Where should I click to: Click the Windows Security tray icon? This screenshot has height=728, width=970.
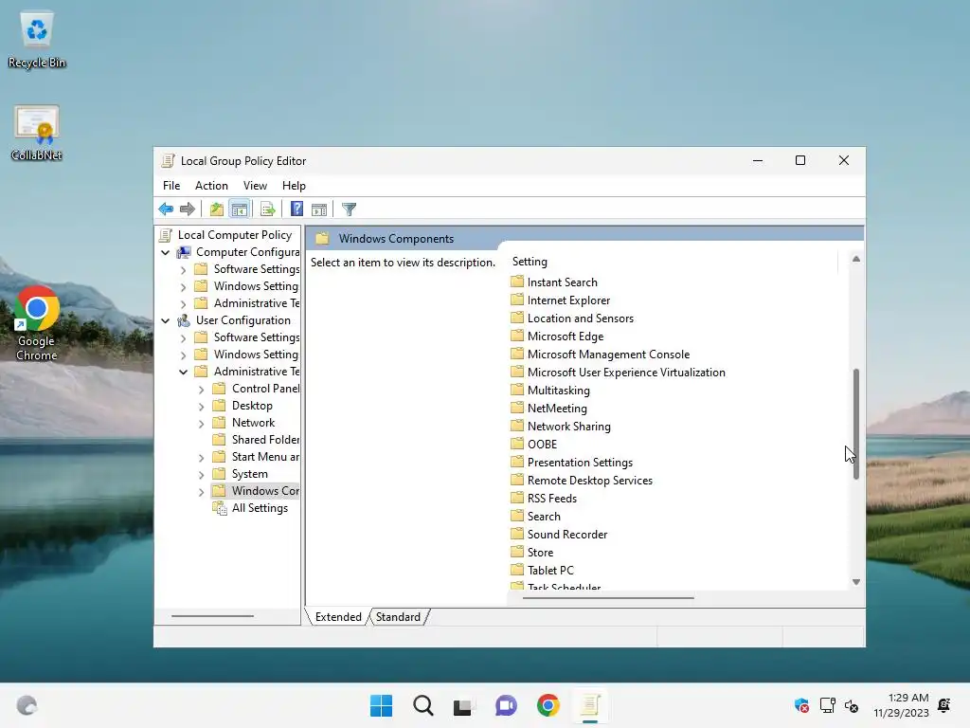tap(801, 705)
